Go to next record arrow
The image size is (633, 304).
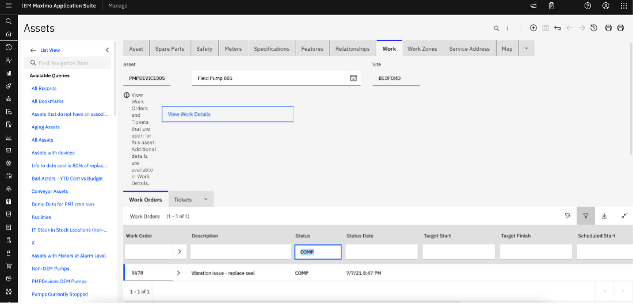582,28
